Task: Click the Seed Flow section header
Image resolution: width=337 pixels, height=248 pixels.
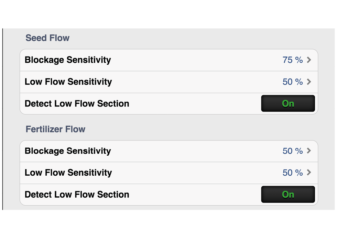Action: 47,38
